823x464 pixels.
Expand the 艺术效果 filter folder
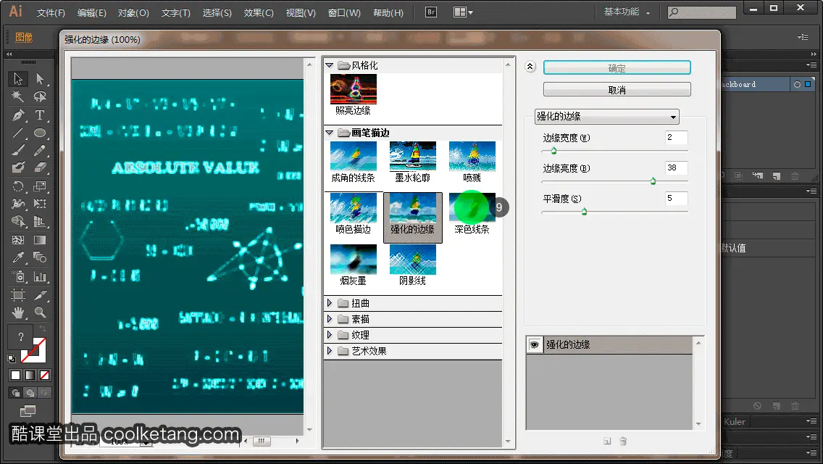(x=330, y=350)
